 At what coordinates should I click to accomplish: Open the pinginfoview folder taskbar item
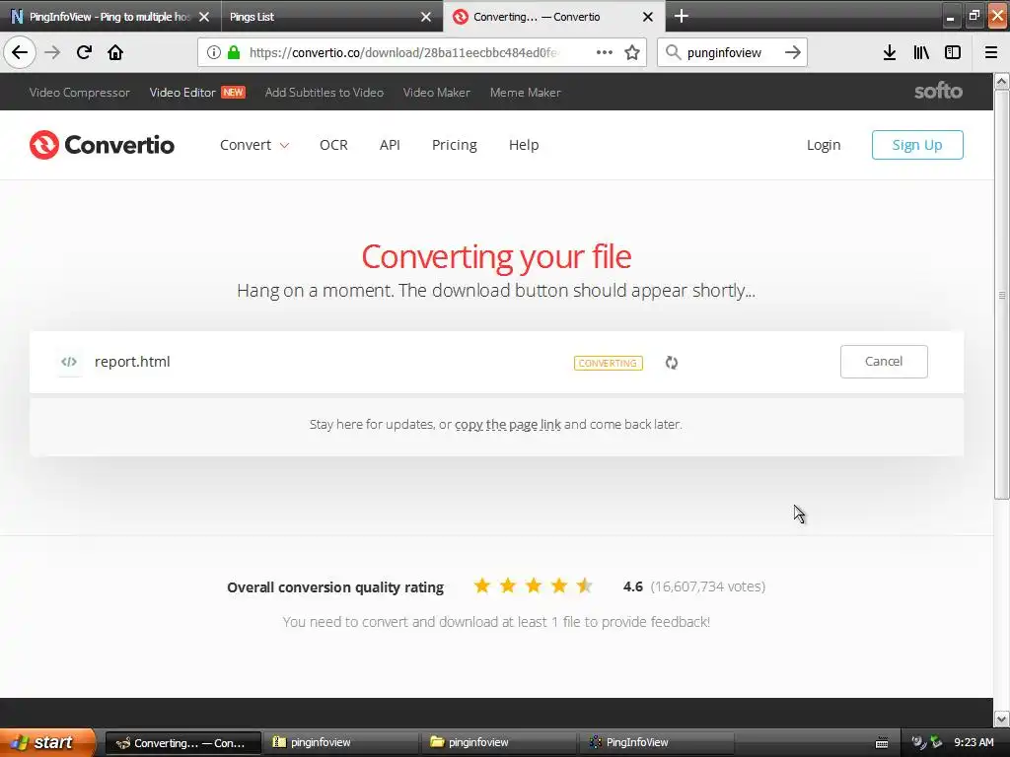[x=499, y=743]
